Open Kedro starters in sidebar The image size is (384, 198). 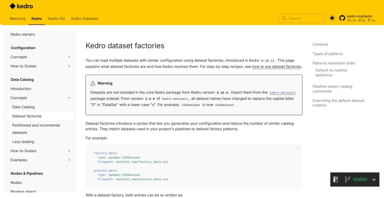tap(23, 34)
